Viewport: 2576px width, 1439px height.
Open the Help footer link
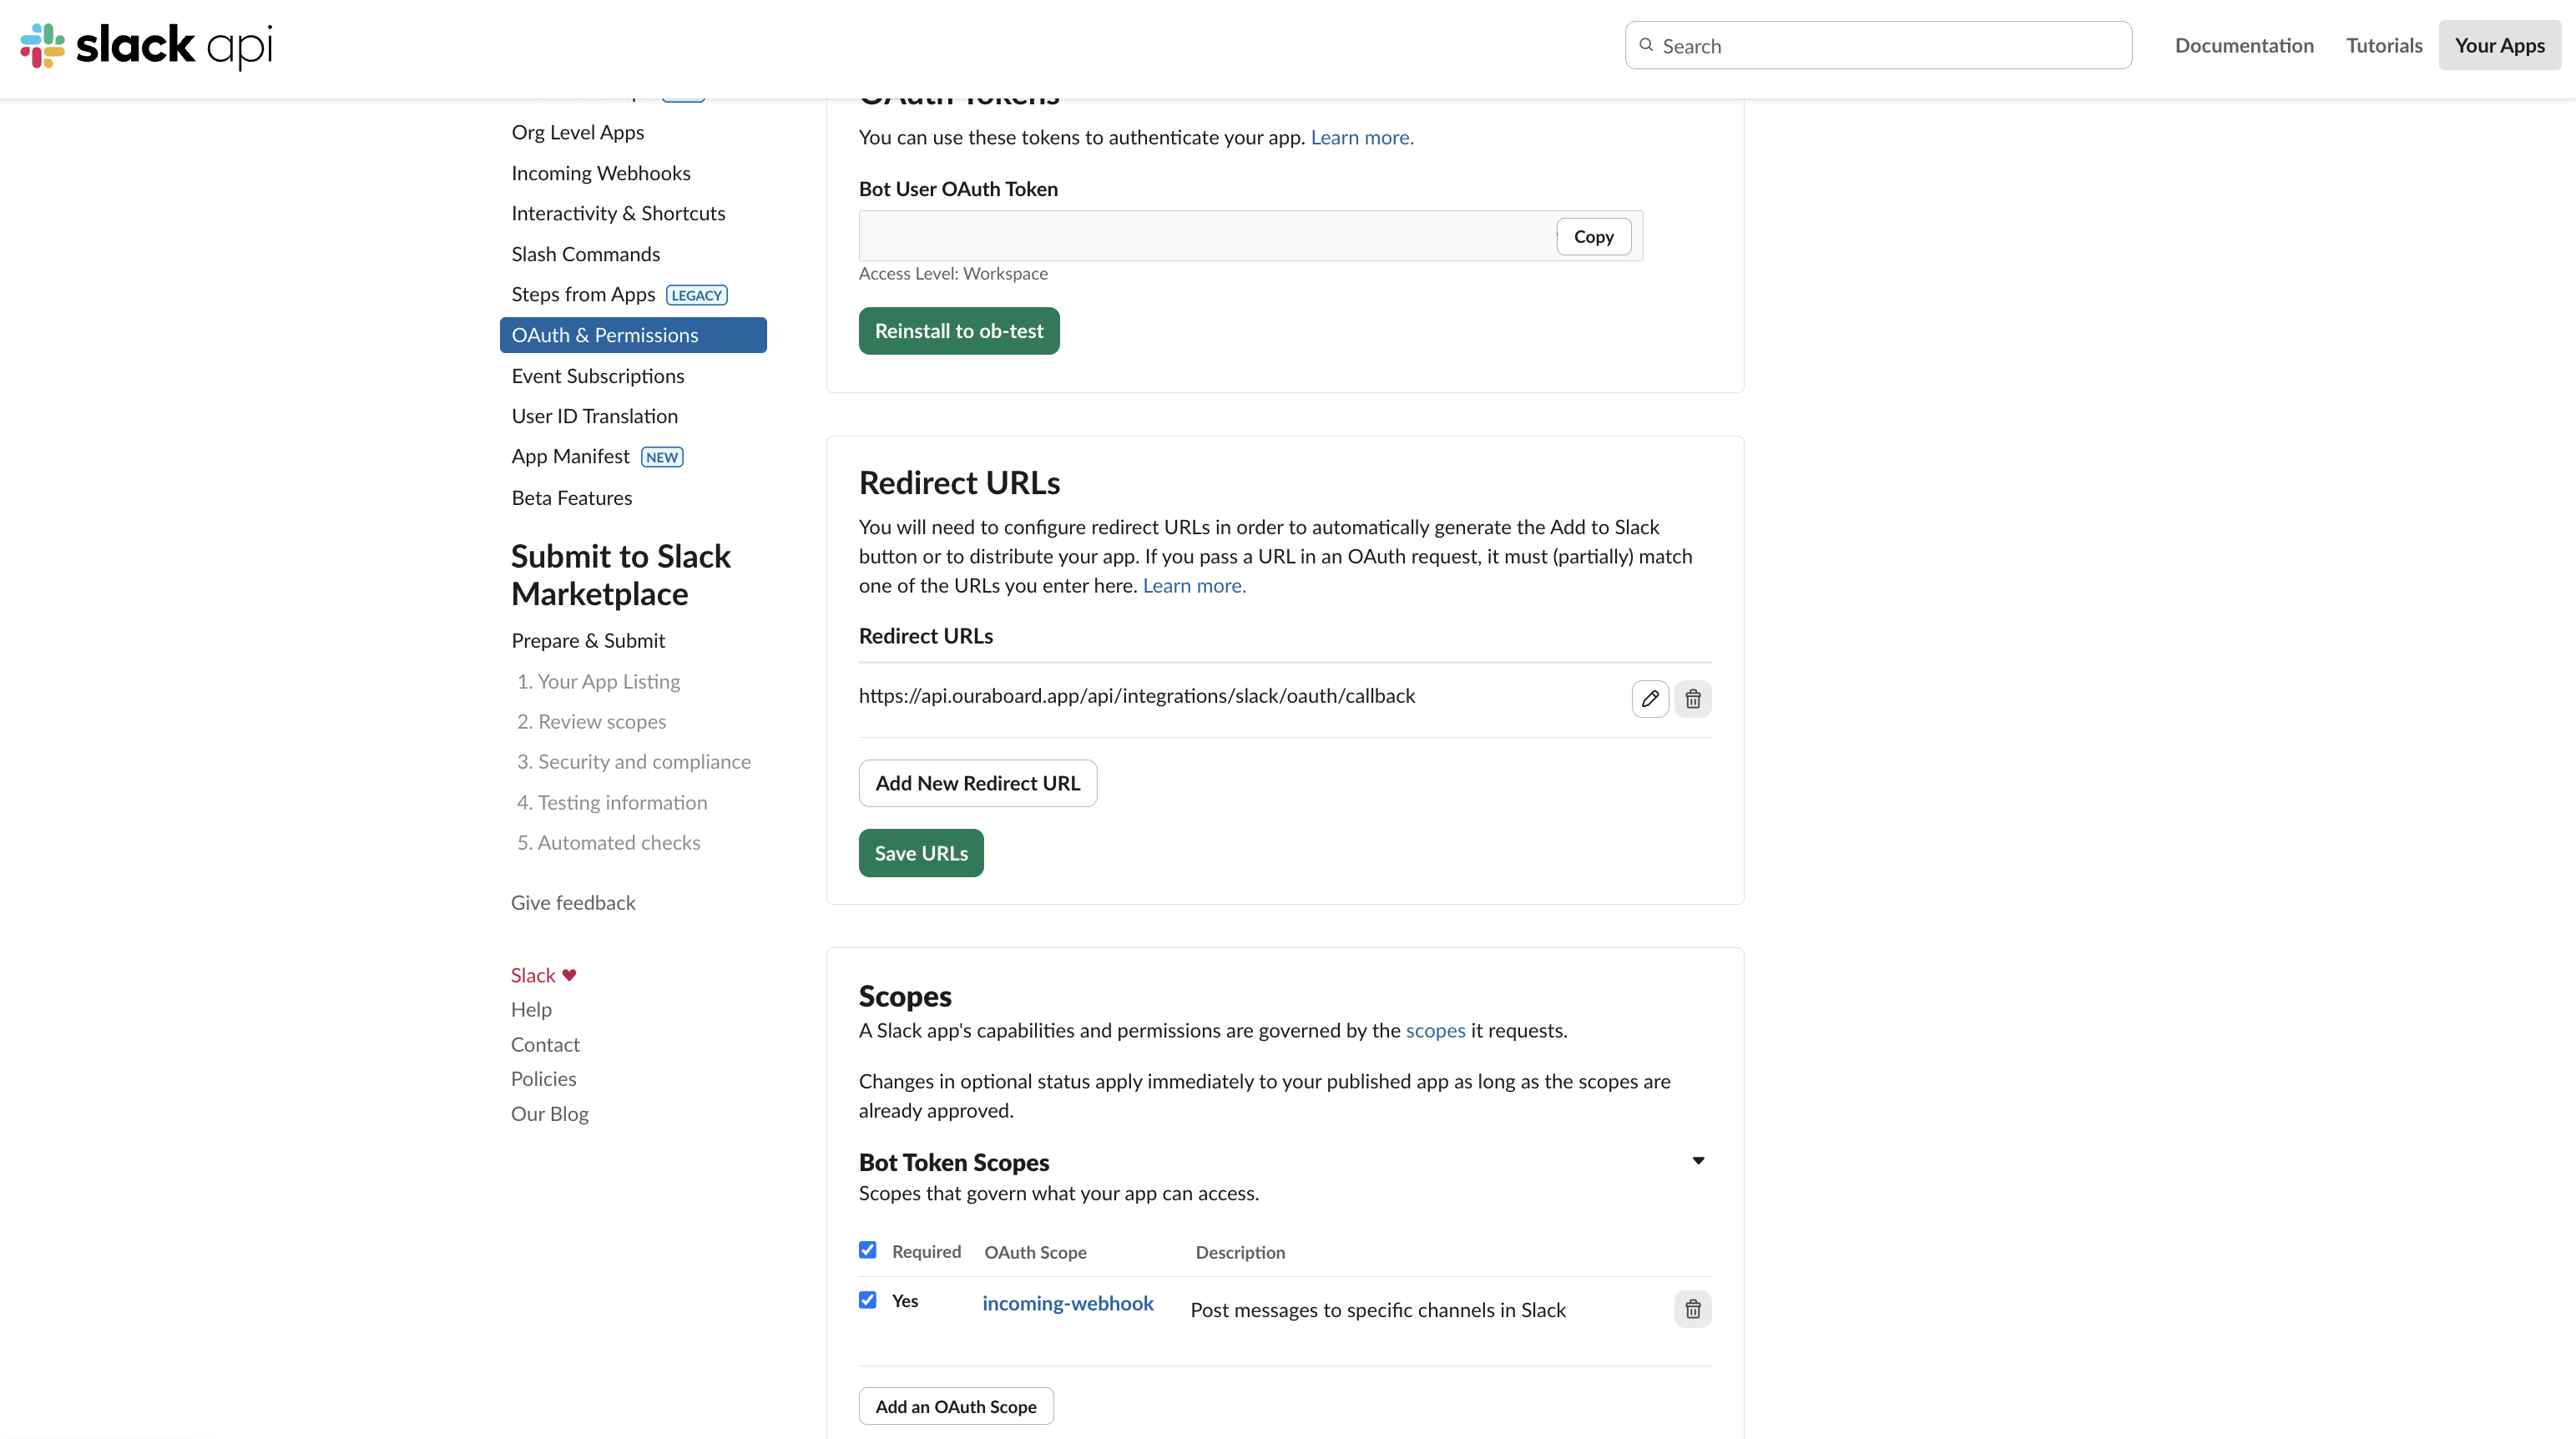(531, 1010)
